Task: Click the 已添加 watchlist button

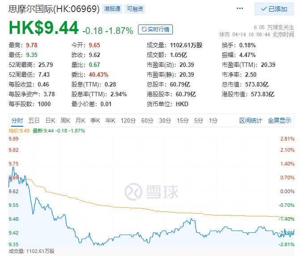Action: tap(274, 9)
